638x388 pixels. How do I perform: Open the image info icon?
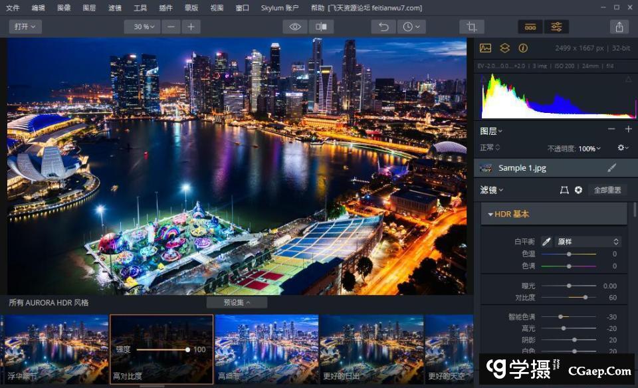click(x=523, y=48)
